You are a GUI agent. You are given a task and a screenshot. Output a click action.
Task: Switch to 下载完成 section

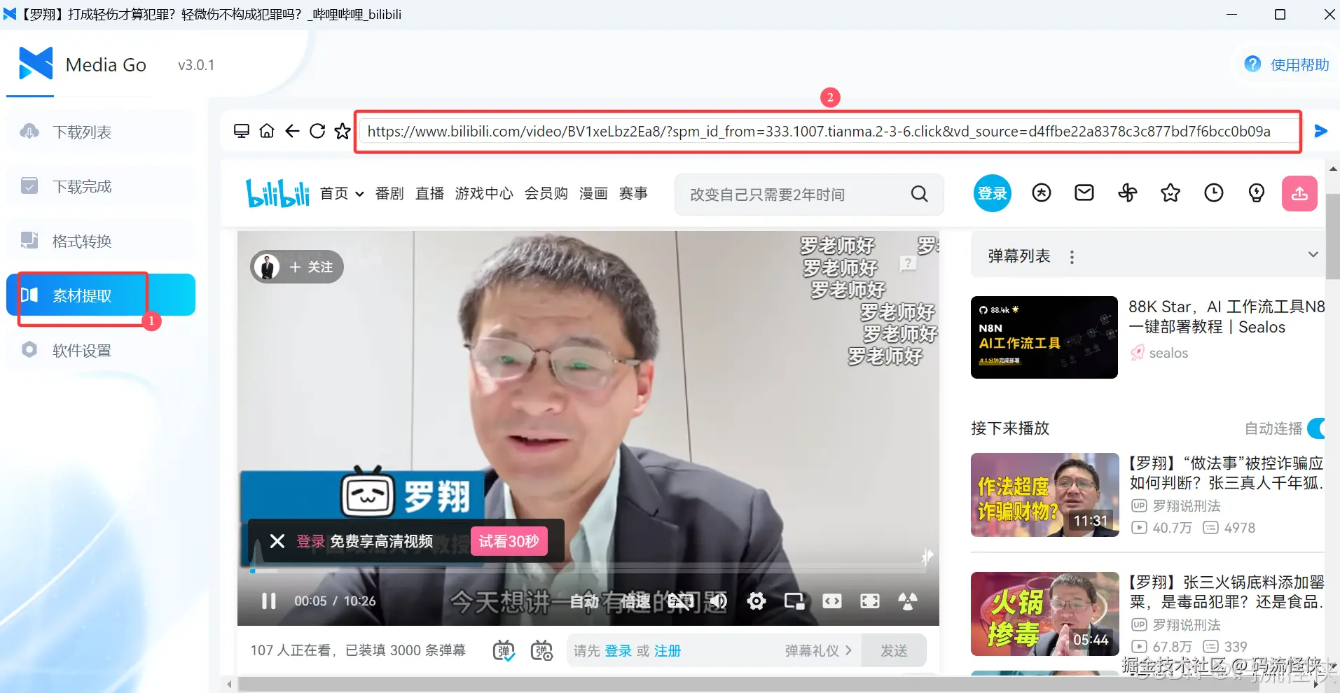tap(82, 185)
